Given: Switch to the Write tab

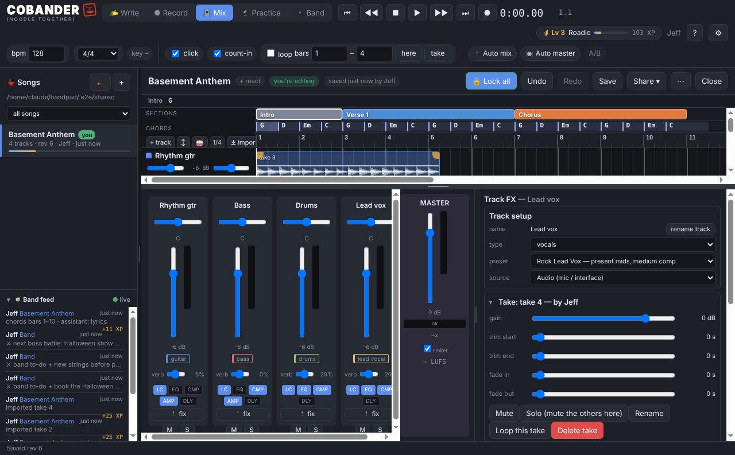Looking at the screenshot, I should point(125,13).
